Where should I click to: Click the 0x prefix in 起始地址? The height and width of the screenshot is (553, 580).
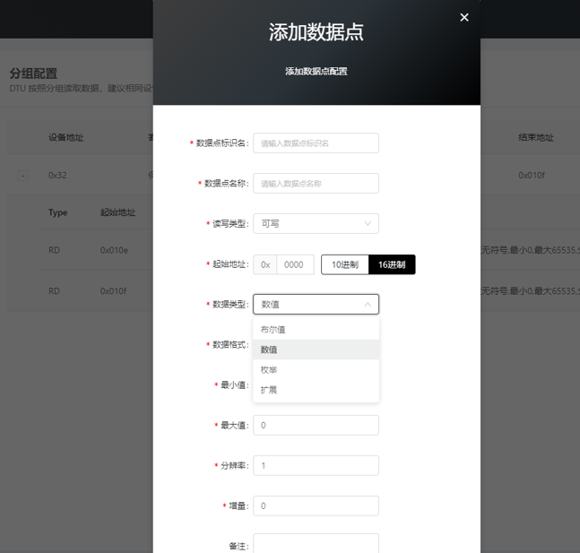point(265,264)
